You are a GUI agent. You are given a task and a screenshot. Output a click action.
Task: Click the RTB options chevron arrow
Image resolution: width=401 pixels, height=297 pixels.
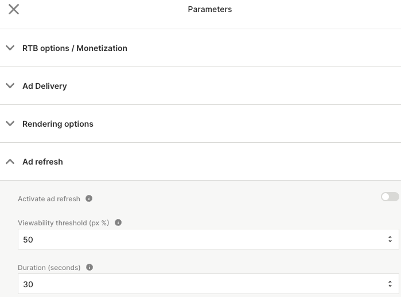(10, 48)
